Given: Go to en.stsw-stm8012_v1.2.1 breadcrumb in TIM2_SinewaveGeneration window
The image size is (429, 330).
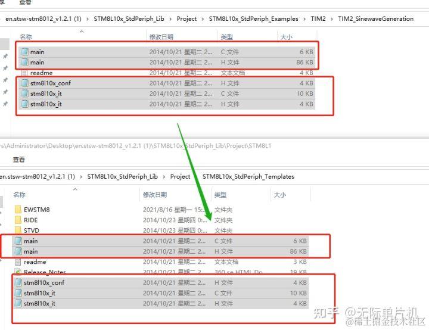Looking at the screenshot, I should pyautogui.click(x=43, y=18).
